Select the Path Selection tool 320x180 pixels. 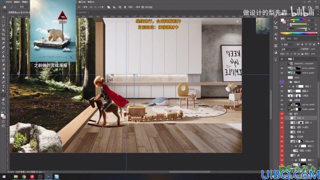[3, 90]
